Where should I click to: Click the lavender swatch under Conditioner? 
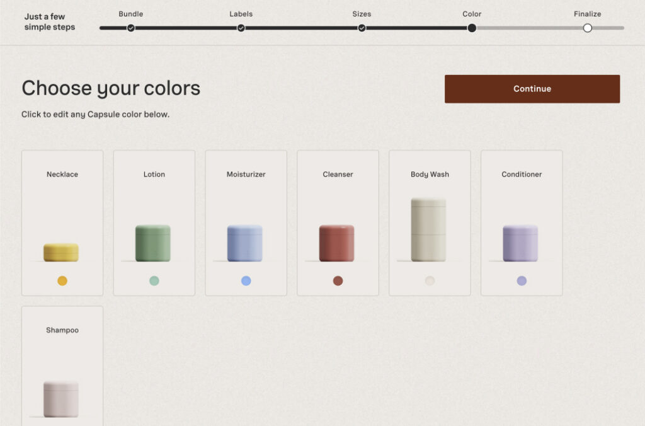522,281
